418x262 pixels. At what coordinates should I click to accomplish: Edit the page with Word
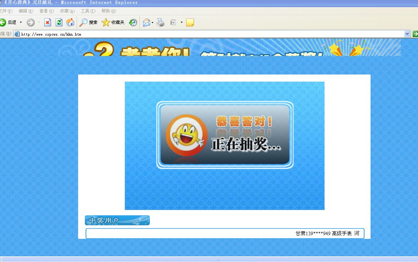tap(174, 22)
